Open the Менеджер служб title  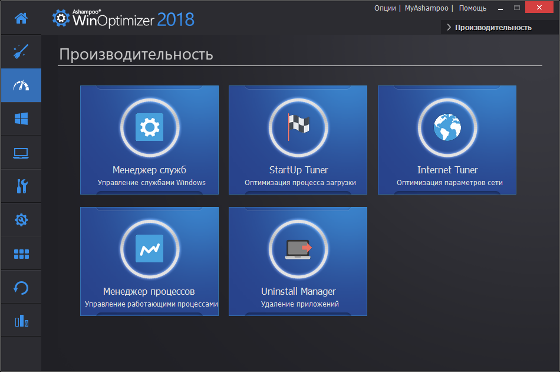tap(149, 170)
